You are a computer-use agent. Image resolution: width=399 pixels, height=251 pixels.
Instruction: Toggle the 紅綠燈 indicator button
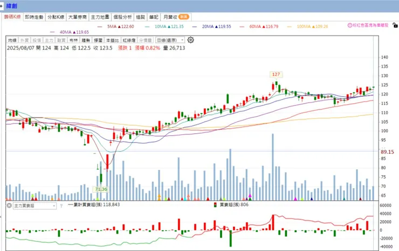click(129, 40)
